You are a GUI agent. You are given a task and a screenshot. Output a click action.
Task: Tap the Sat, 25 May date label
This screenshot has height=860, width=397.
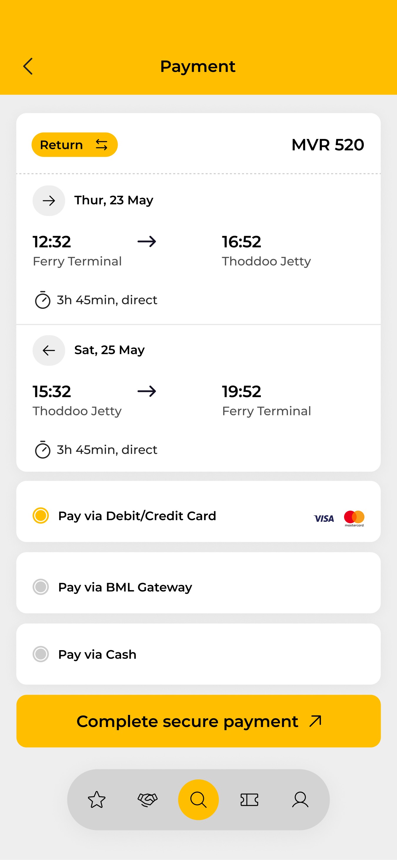point(109,350)
